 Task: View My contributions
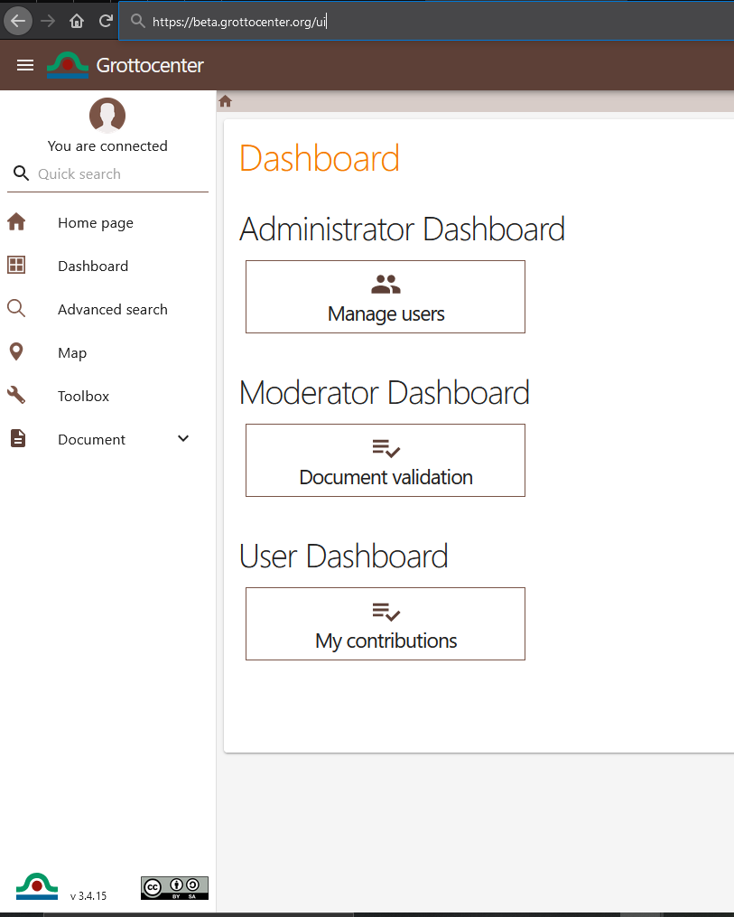(386, 623)
